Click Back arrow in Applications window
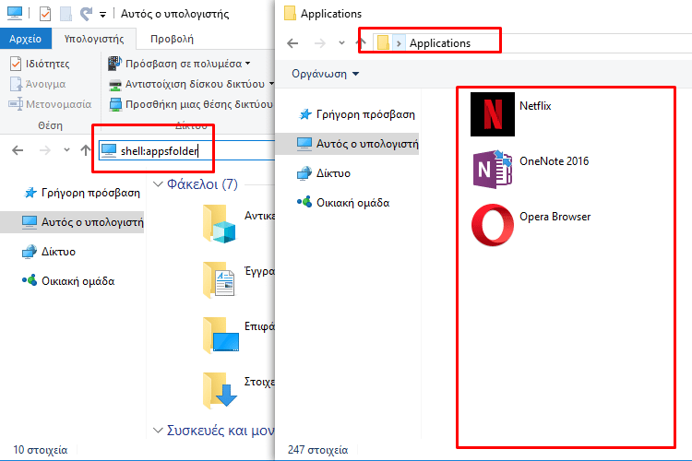Viewport: 692px width, 461px height. click(x=292, y=43)
